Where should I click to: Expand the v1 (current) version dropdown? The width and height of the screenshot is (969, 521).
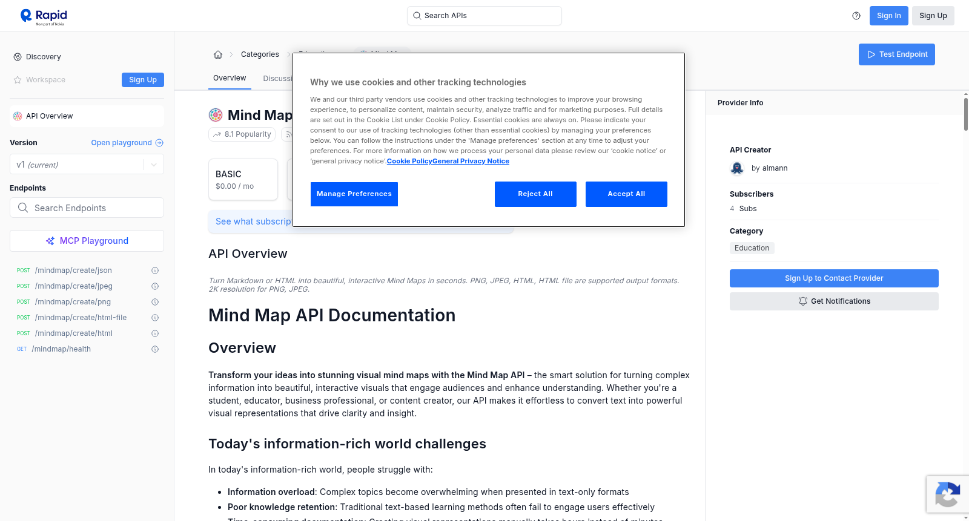coord(154,165)
